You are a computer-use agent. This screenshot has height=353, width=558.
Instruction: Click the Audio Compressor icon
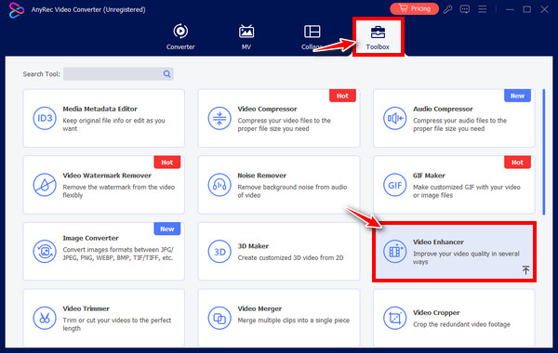[394, 118]
